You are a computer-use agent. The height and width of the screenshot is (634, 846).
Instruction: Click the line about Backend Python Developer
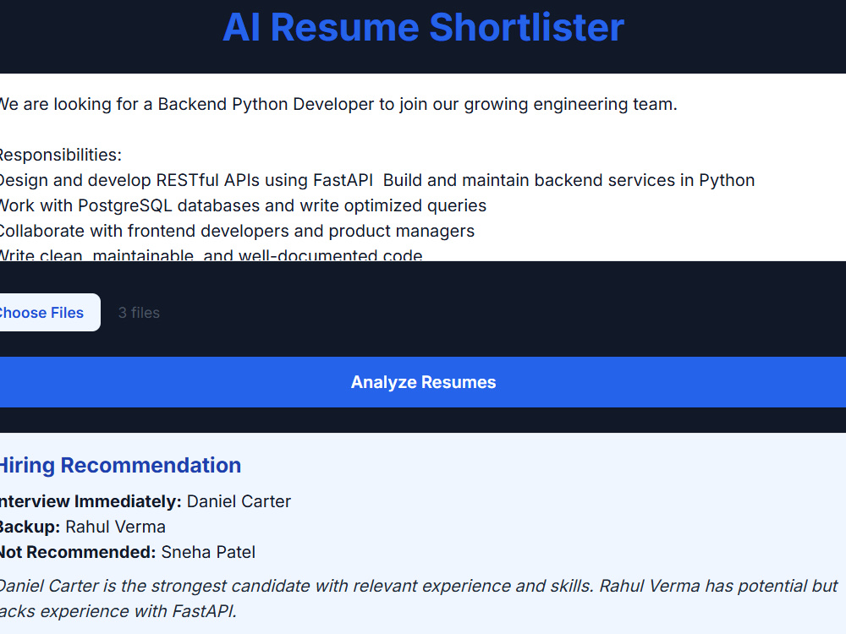click(x=338, y=104)
